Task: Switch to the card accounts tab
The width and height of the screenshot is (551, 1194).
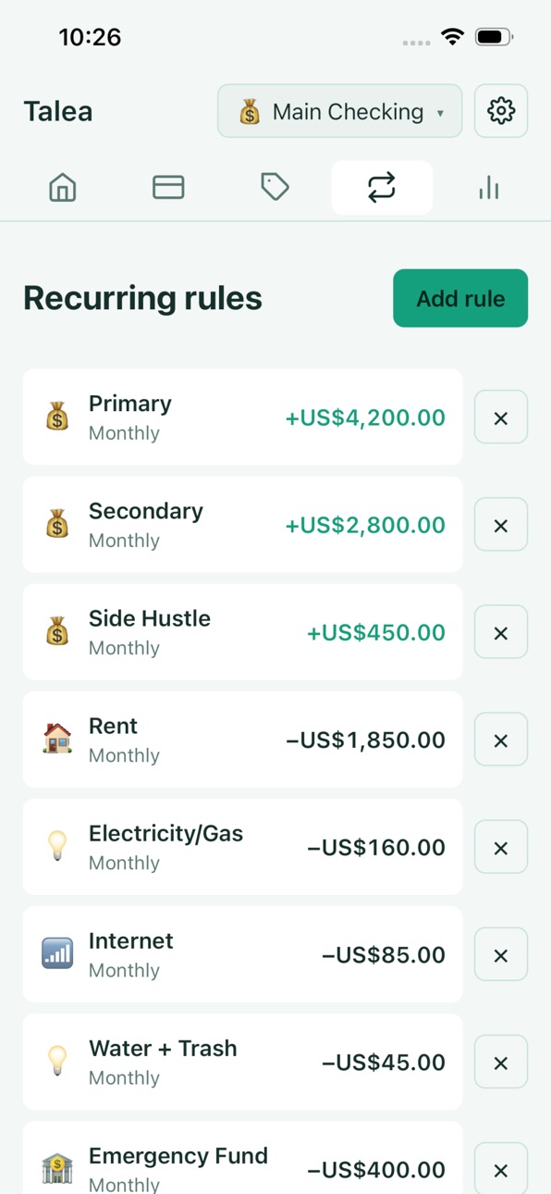Action: 168,188
